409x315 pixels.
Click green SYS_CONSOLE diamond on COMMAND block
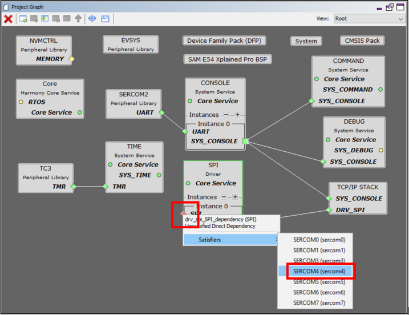[311, 101]
